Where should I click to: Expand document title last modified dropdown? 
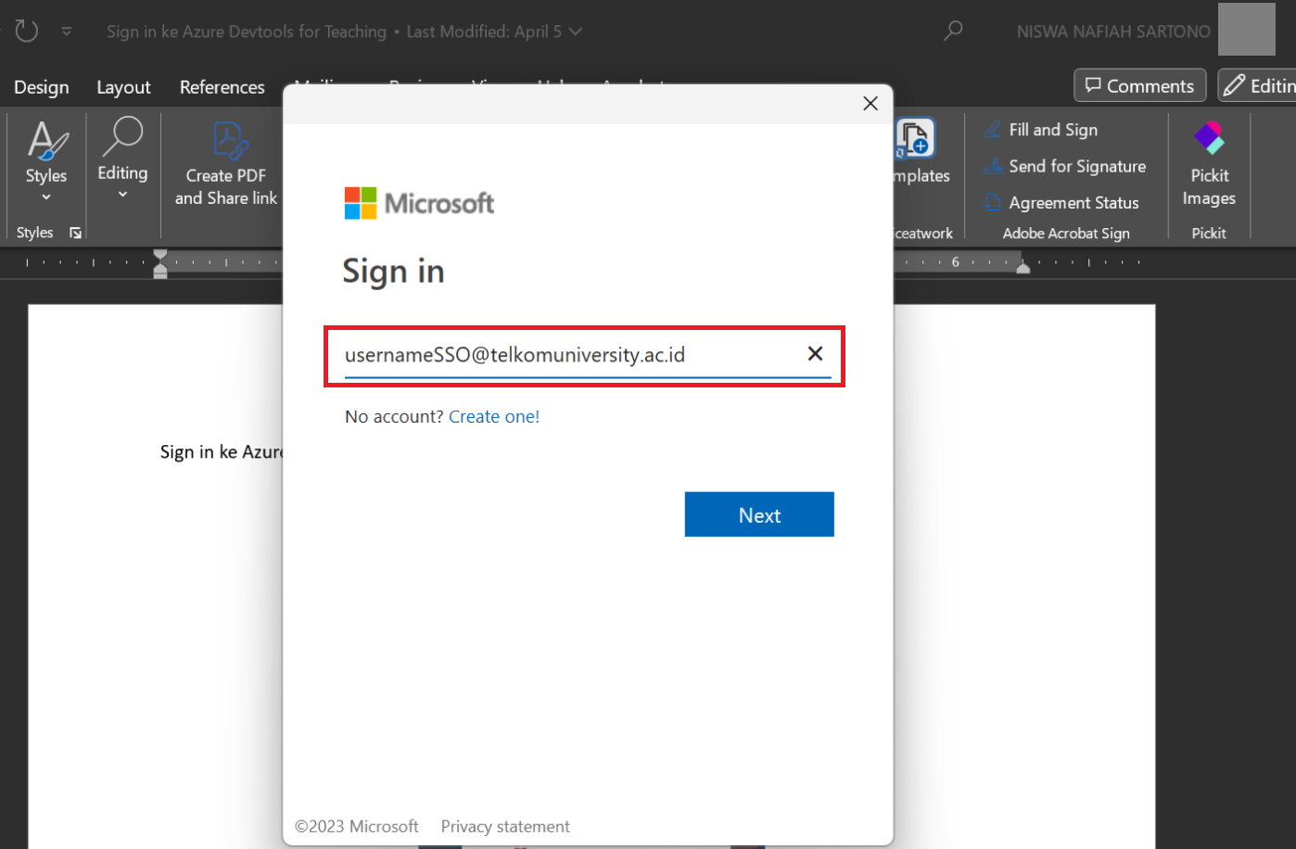click(x=576, y=32)
